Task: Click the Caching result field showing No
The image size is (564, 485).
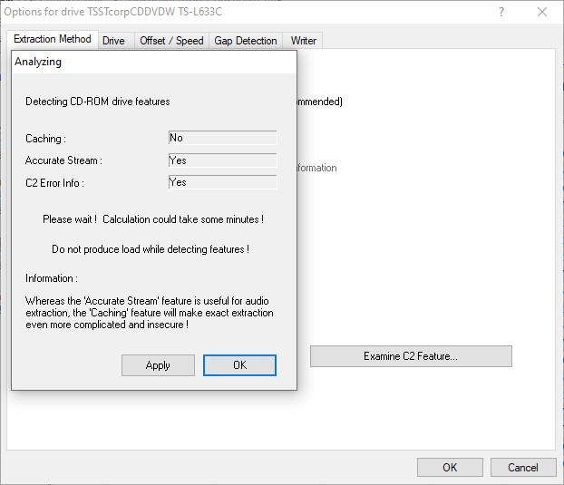Action: coord(222,138)
